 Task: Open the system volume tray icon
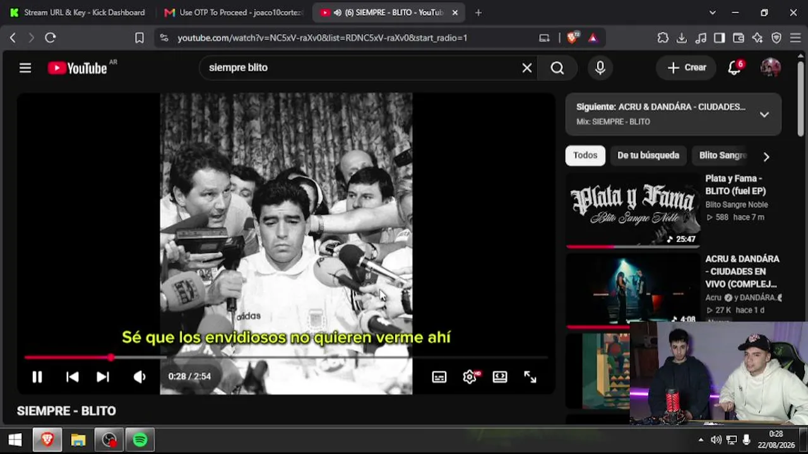[x=716, y=440]
